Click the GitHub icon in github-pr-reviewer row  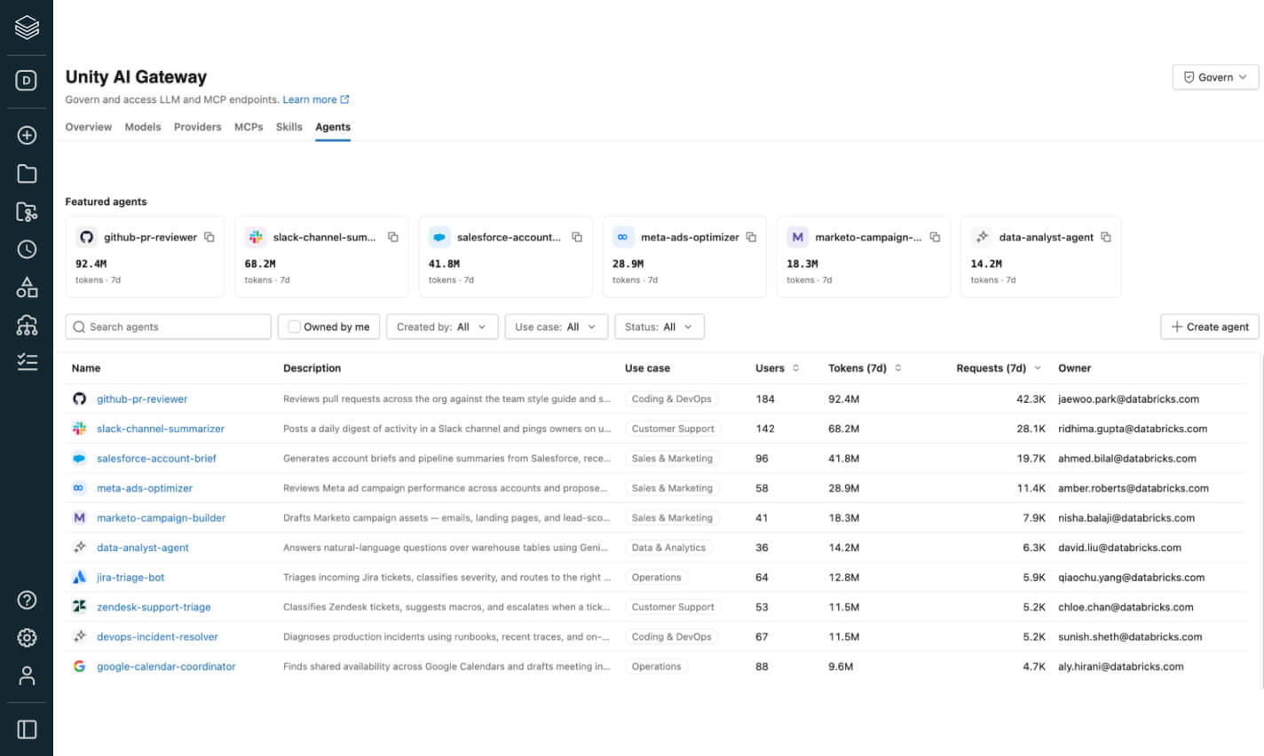(79, 399)
